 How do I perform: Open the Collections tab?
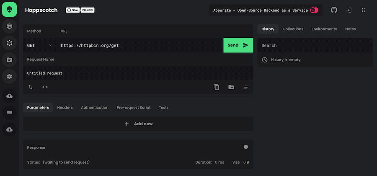coord(293,29)
